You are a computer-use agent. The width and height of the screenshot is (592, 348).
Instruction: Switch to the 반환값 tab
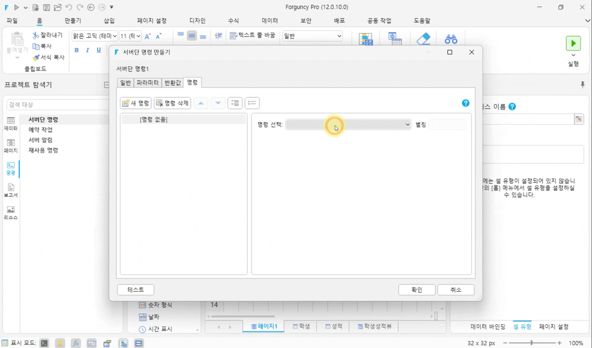[x=173, y=83]
